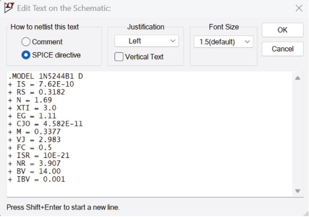This screenshot has height=217, width=309.
Task: Choose the SPICE directive radio option
Action: coord(26,55)
